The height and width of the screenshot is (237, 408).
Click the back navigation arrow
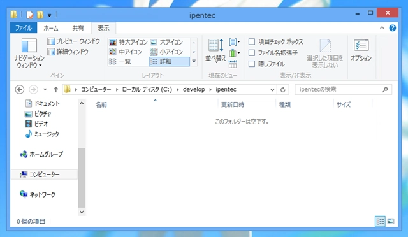[x=20, y=89]
